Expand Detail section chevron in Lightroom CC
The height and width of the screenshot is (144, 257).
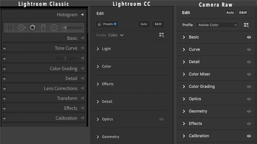[98, 102]
